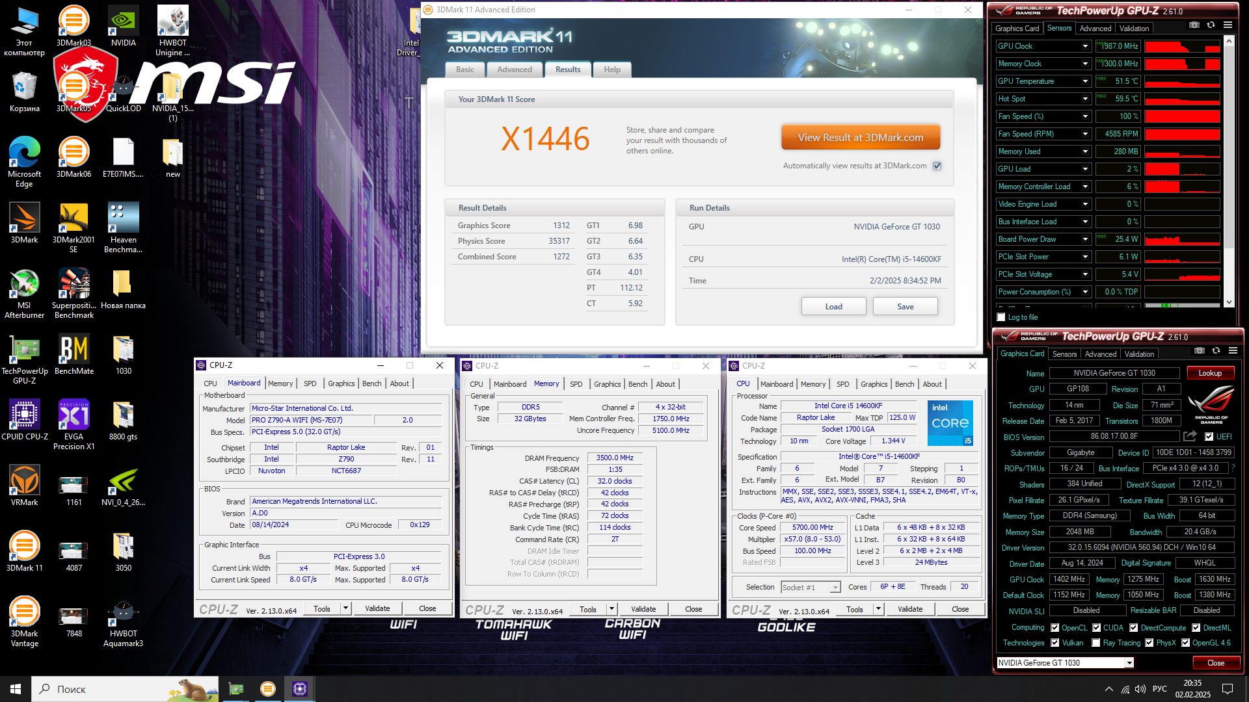This screenshot has height=702, width=1249.
Task: Toggle the Vulkan technology checkbox
Action: coord(1055,643)
